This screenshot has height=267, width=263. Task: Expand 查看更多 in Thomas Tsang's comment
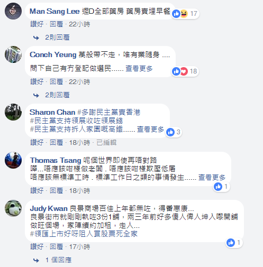[x=212, y=177]
